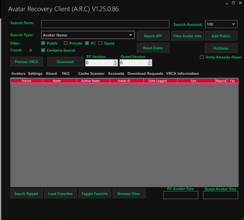Go to the FAQ tab

click(x=65, y=73)
